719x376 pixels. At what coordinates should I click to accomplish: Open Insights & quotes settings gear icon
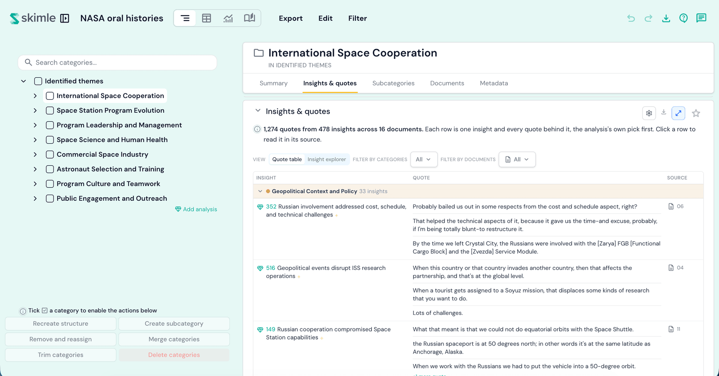pos(649,113)
